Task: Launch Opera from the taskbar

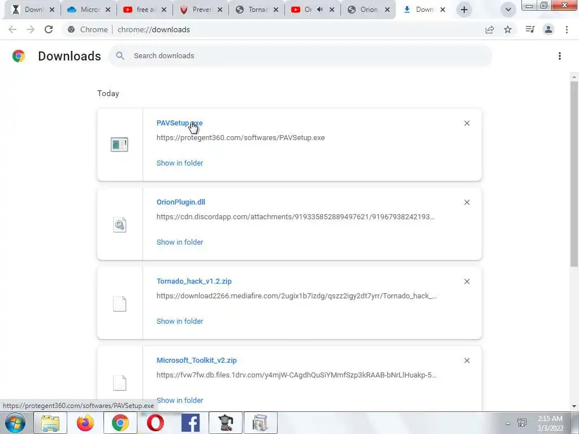Action: (155, 423)
